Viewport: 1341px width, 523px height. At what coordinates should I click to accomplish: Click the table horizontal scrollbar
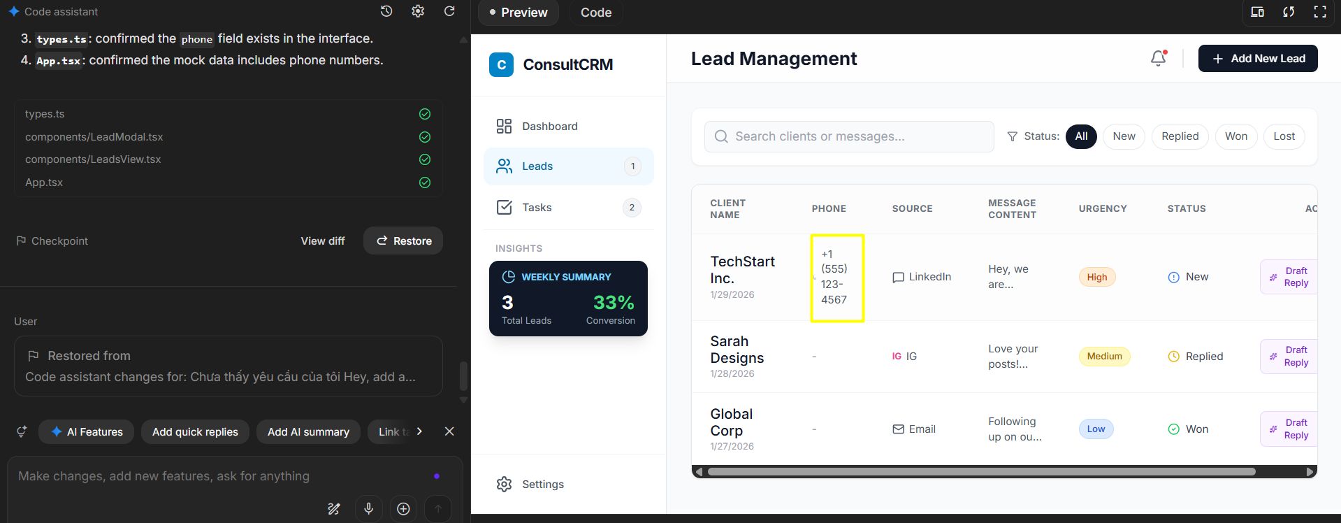pos(981,472)
